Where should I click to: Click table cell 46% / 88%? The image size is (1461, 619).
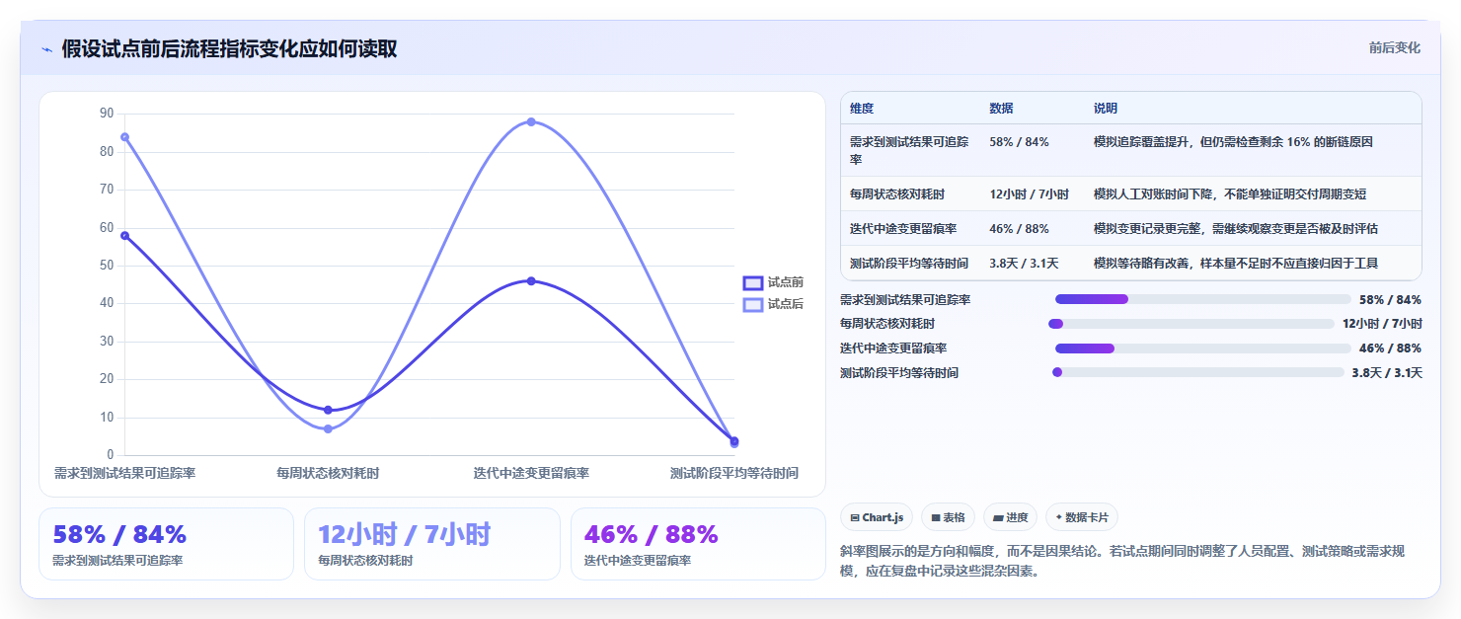click(1019, 229)
